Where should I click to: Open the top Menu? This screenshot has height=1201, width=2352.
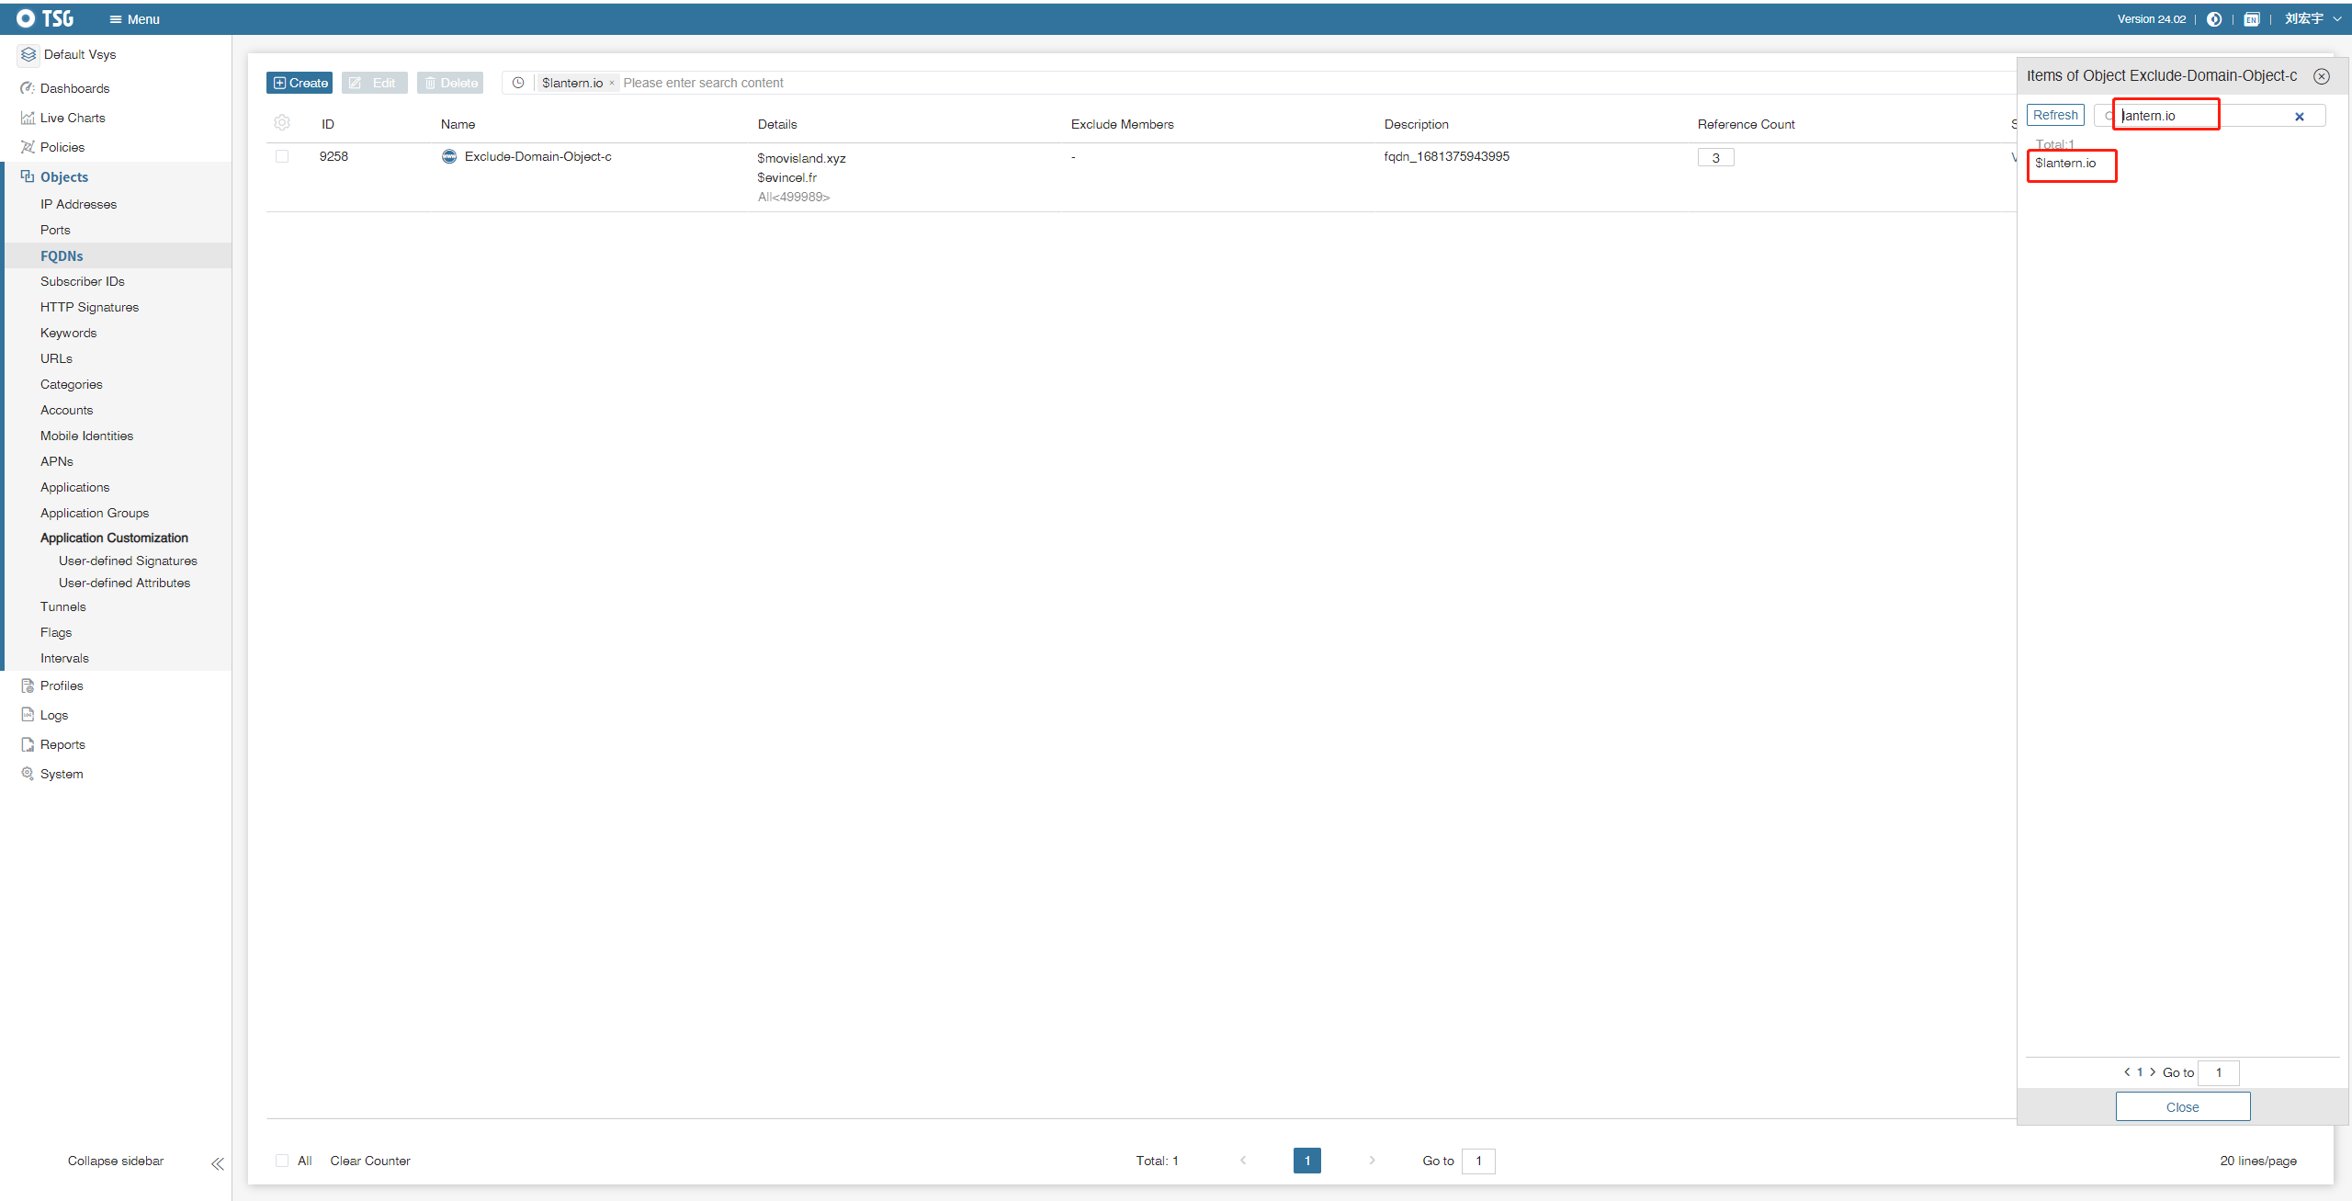tap(134, 19)
